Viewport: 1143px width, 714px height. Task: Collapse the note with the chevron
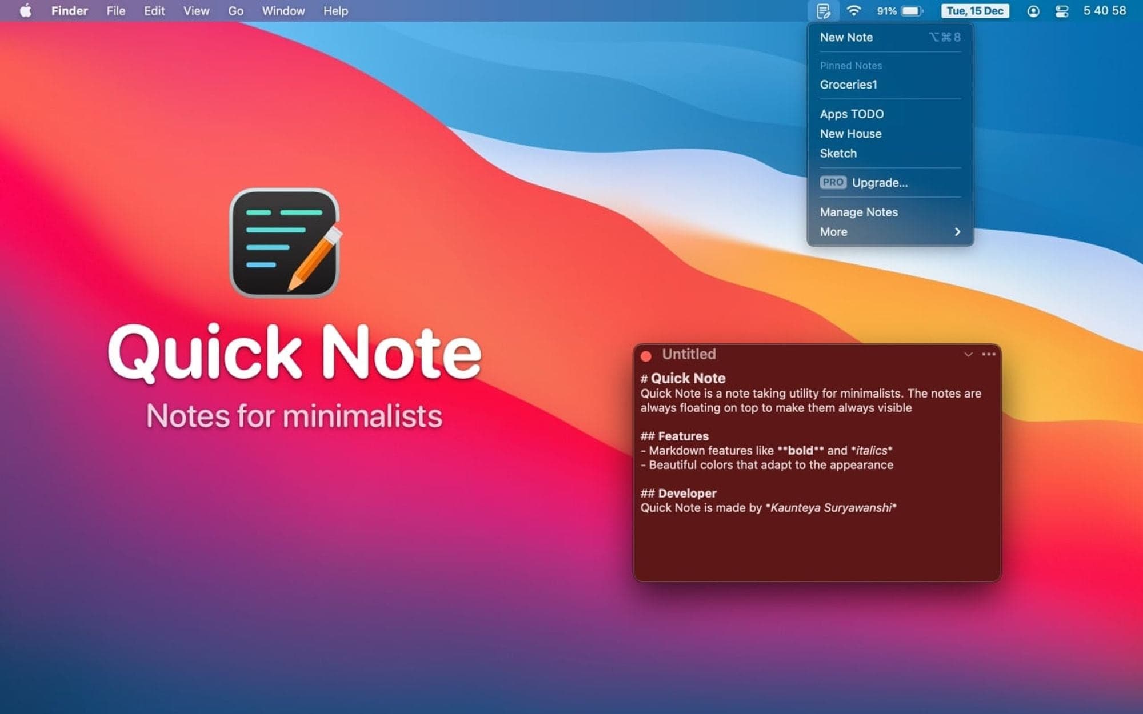pos(968,354)
